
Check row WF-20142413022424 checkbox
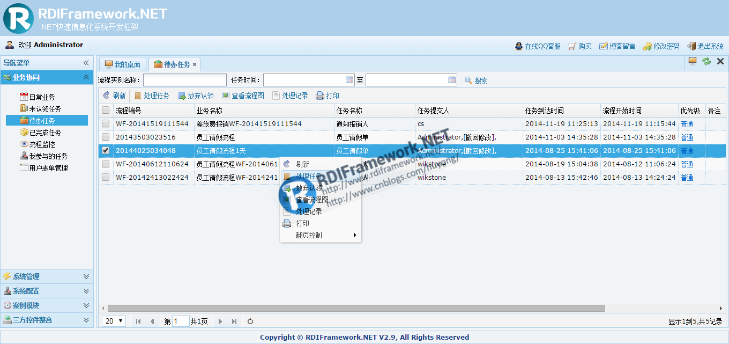[x=106, y=178]
